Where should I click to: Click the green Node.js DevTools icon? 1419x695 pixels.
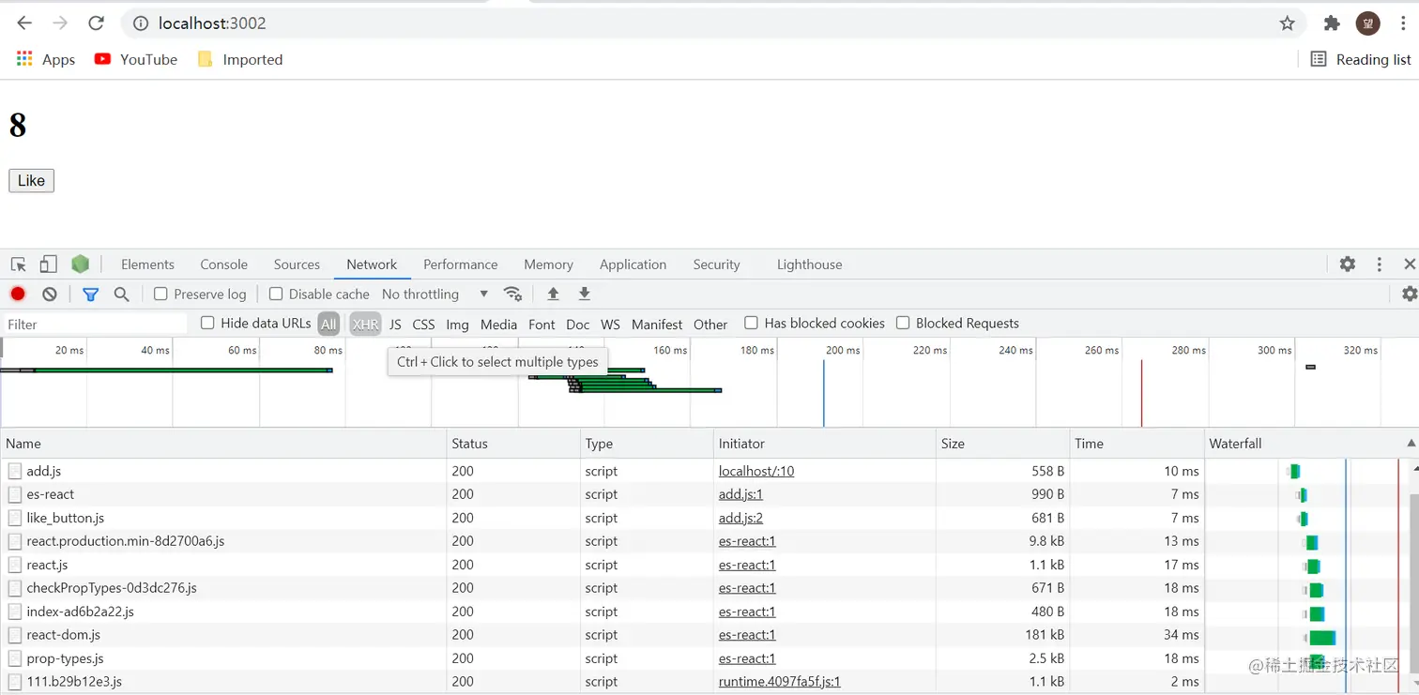click(80, 264)
